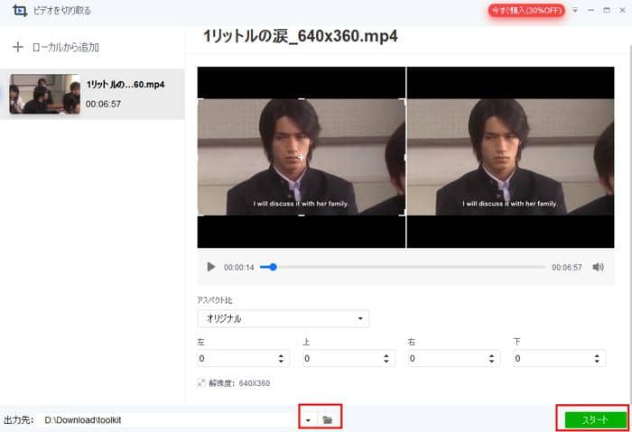Click the resolution icon beside 解像度
Screen dimensions: 632x432
[201, 383]
